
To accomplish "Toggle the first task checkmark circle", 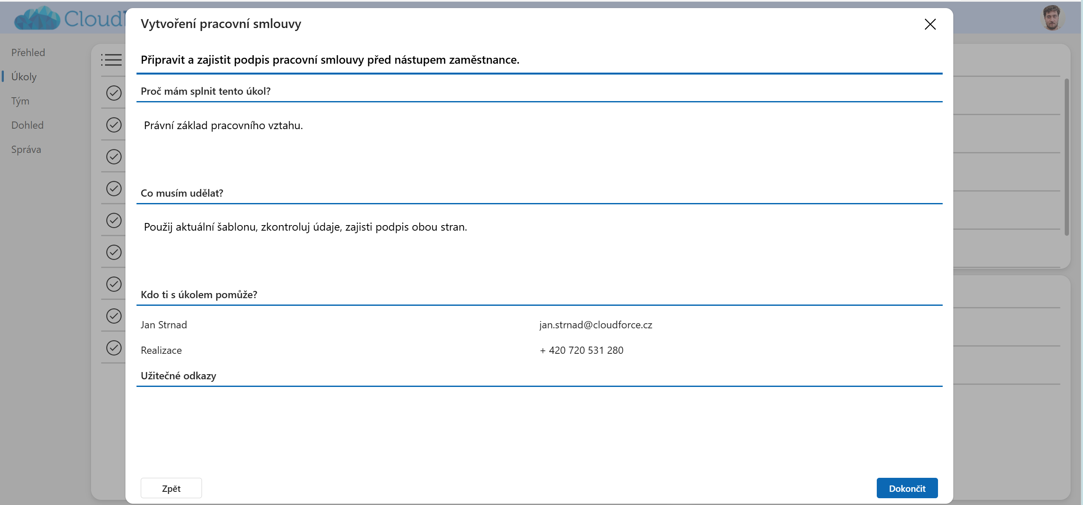I will pyautogui.click(x=114, y=93).
